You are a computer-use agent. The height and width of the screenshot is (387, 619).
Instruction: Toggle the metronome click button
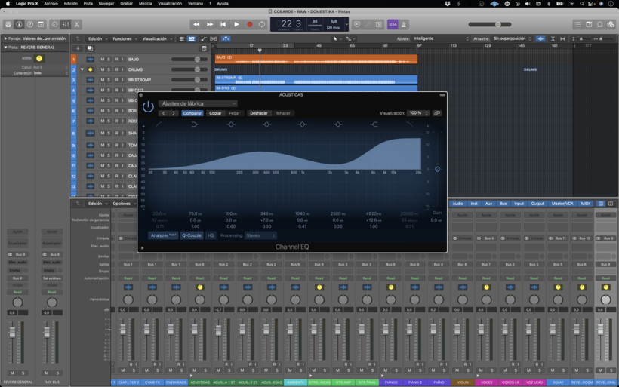click(x=404, y=24)
